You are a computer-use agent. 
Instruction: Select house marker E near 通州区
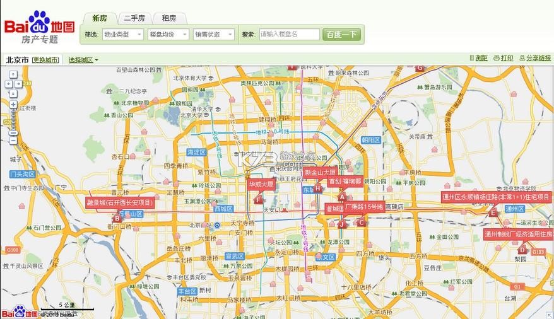point(493,212)
